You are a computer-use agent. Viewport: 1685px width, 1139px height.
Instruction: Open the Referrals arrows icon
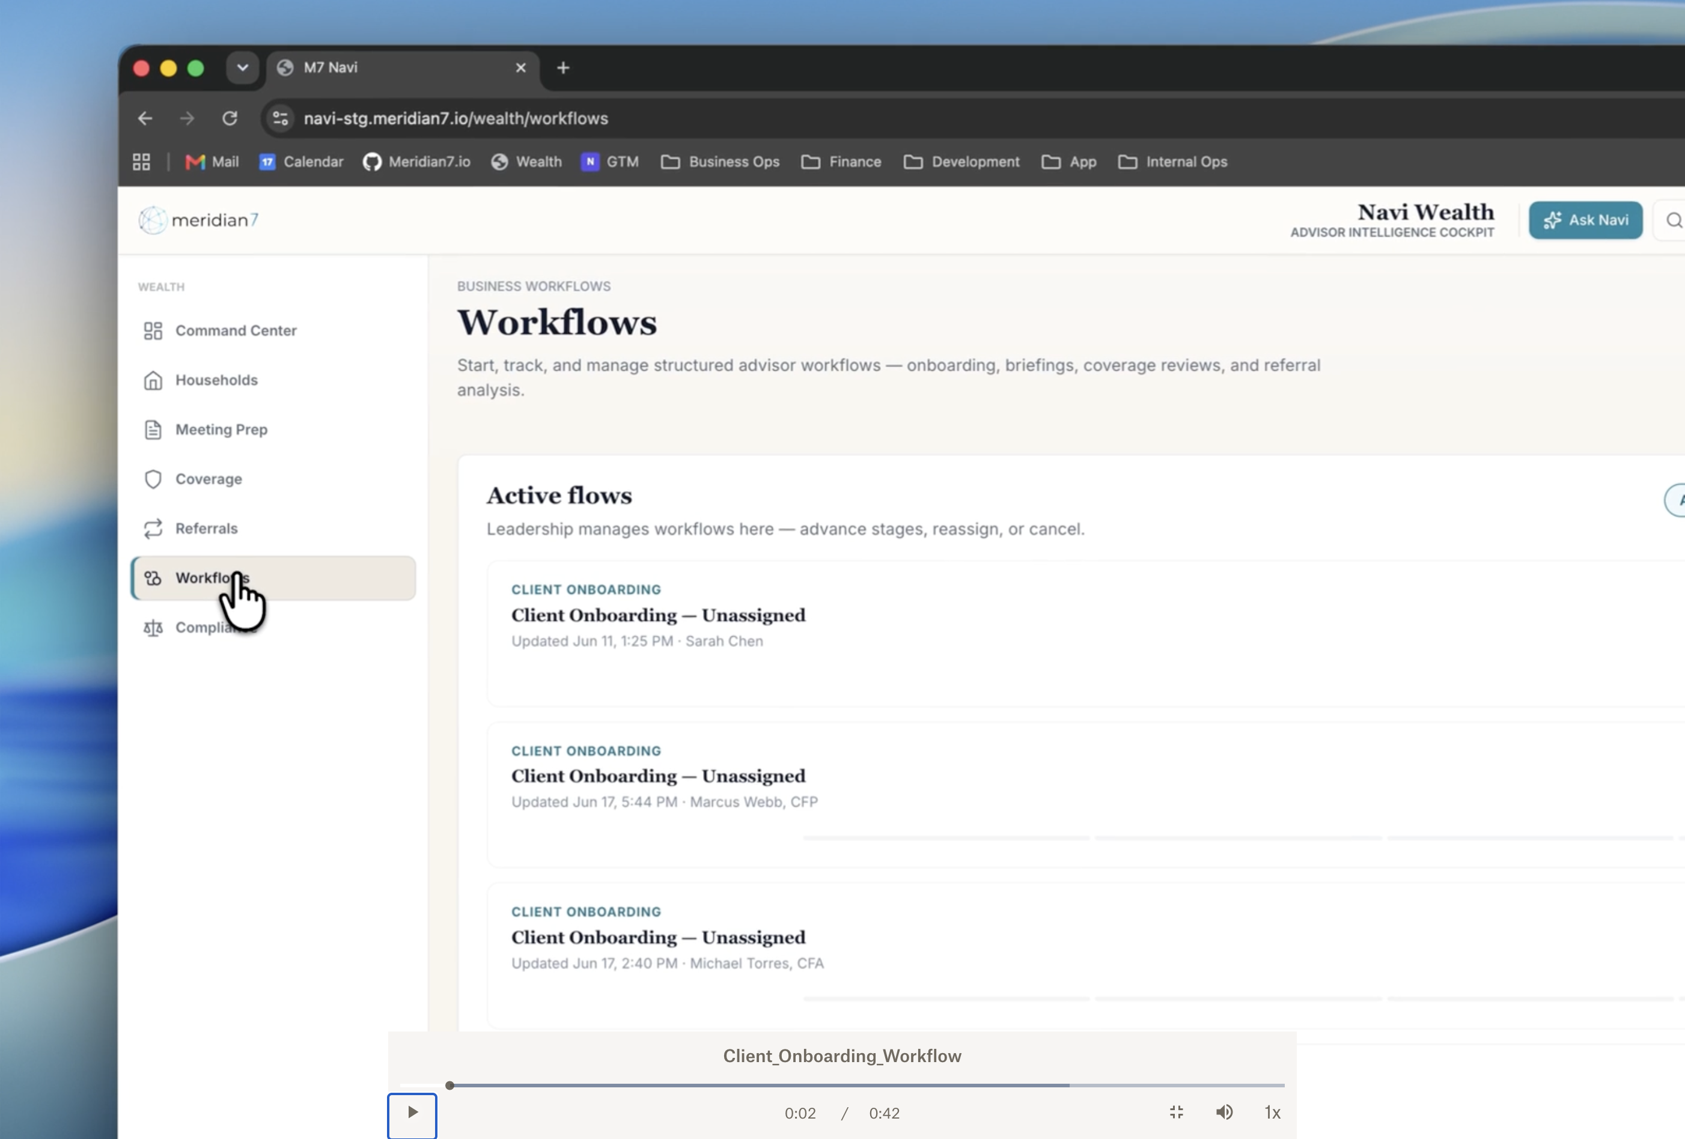[x=153, y=529]
